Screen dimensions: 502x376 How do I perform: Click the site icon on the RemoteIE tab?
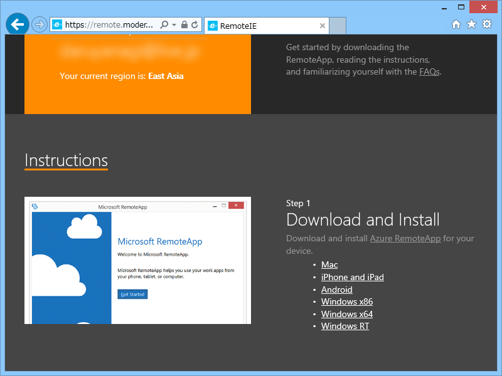click(x=214, y=26)
